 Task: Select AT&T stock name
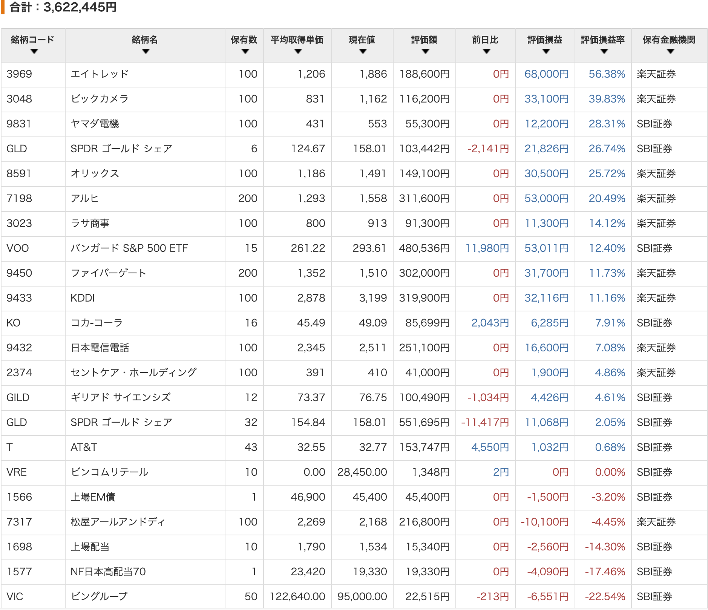[84, 447]
